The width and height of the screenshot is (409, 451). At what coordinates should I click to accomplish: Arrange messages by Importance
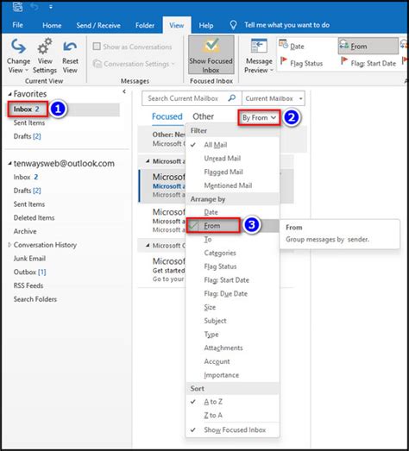[x=233, y=375]
